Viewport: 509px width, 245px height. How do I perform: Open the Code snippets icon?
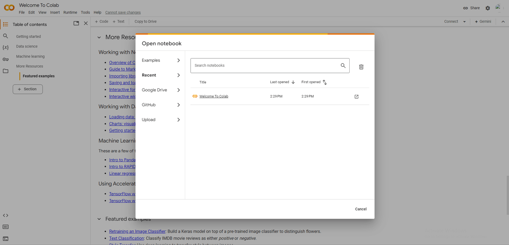click(5, 215)
